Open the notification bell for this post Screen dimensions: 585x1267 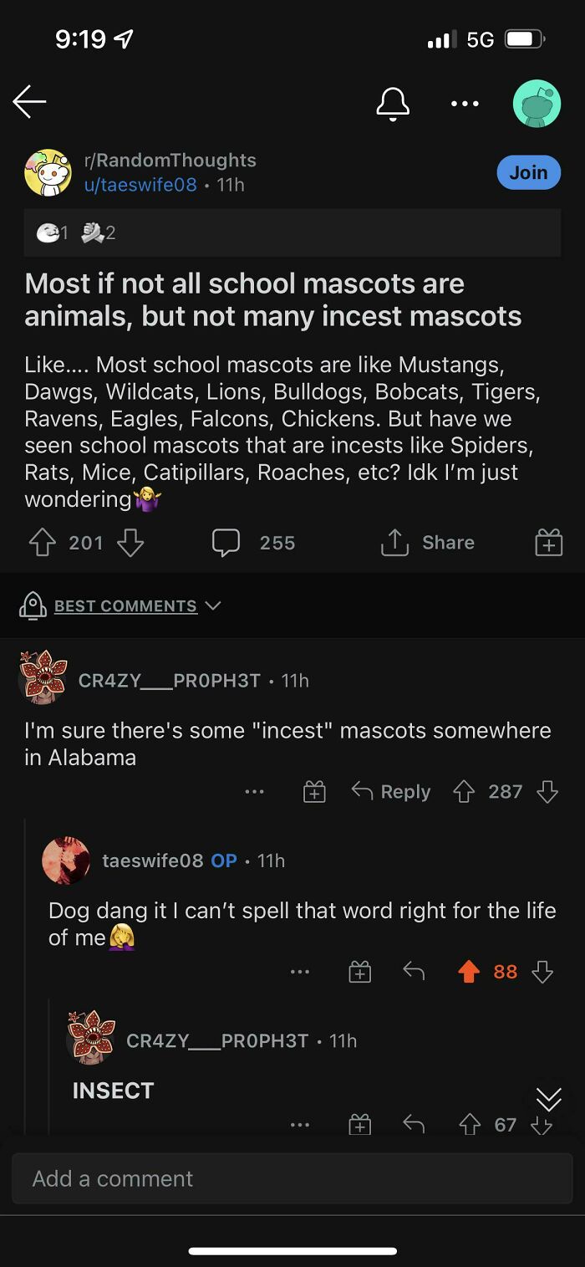[393, 104]
